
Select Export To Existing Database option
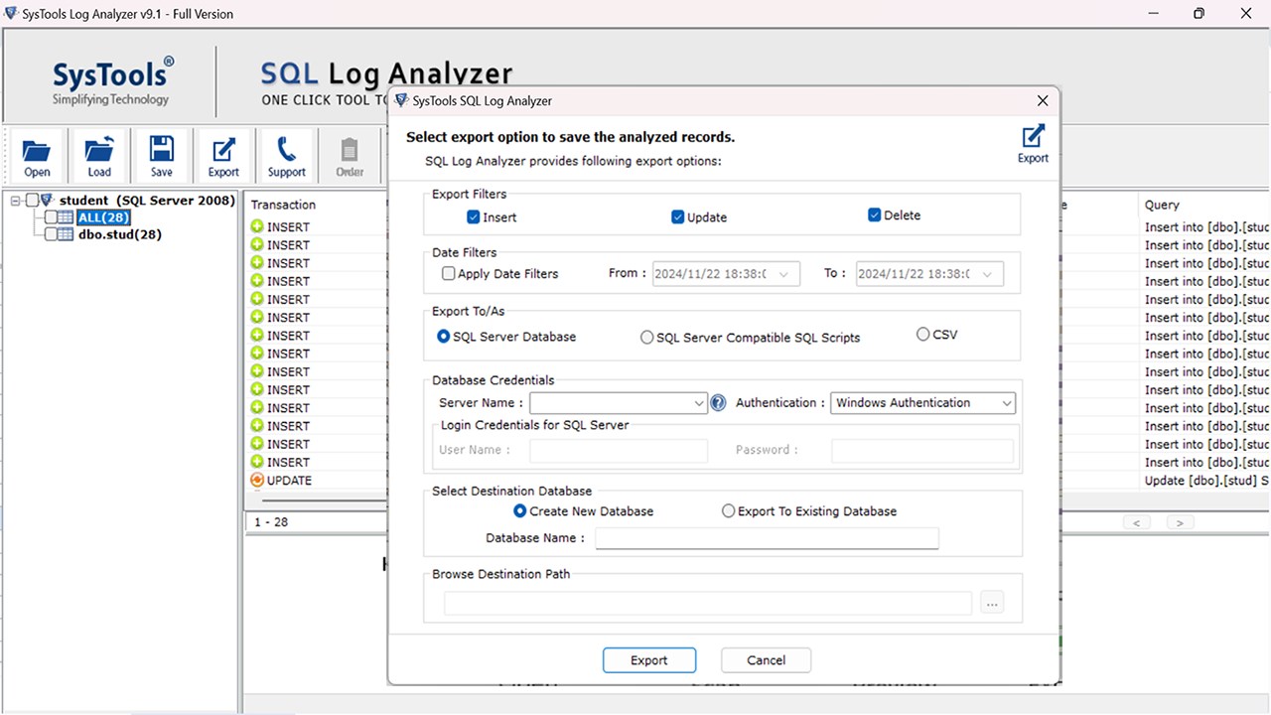point(729,510)
